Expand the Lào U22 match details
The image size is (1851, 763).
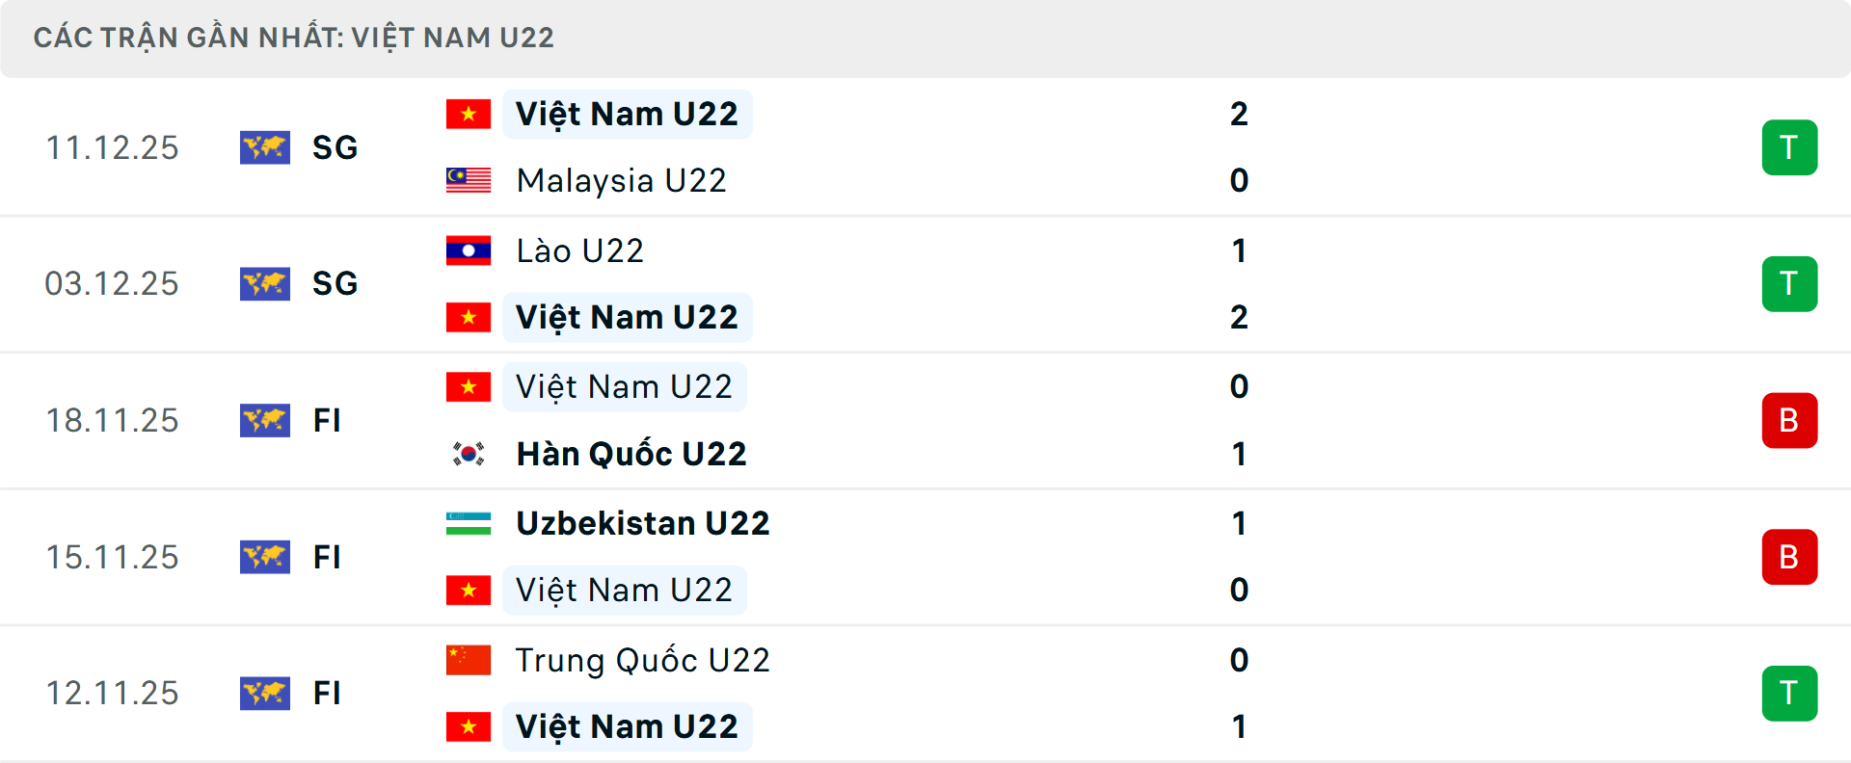(925, 283)
